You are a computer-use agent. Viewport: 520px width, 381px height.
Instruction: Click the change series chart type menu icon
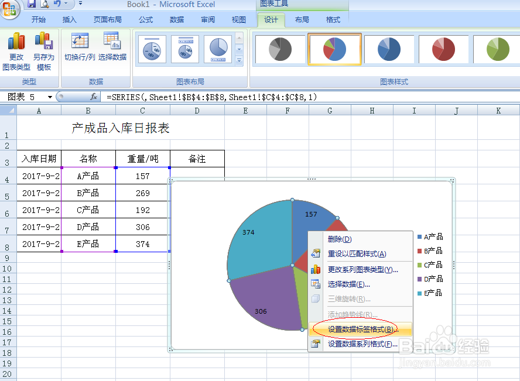(x=316, y=269)
